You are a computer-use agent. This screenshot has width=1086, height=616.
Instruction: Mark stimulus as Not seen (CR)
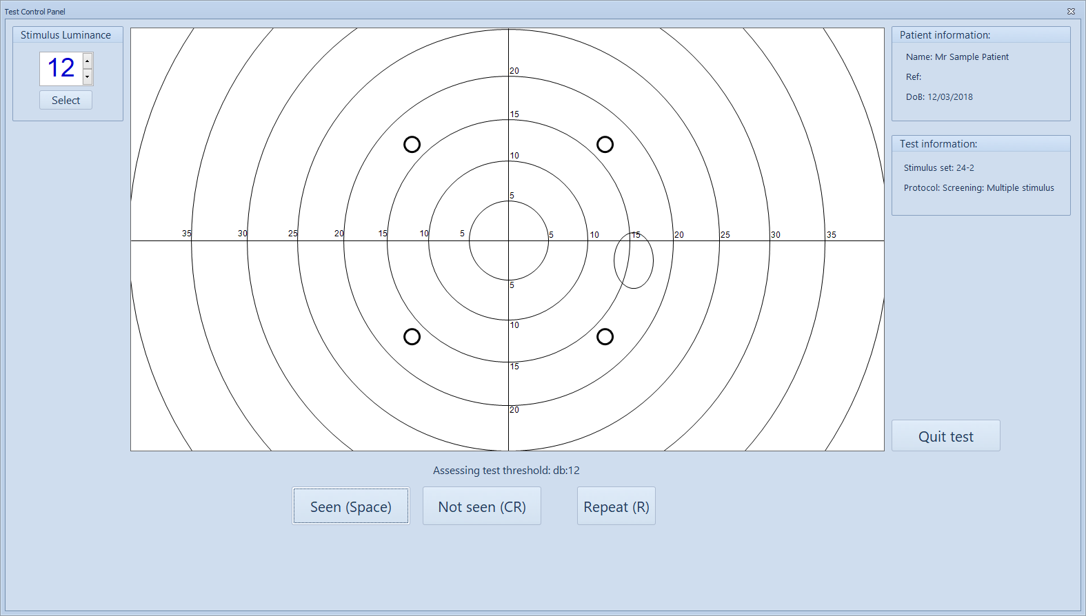(x=481, y=506)
